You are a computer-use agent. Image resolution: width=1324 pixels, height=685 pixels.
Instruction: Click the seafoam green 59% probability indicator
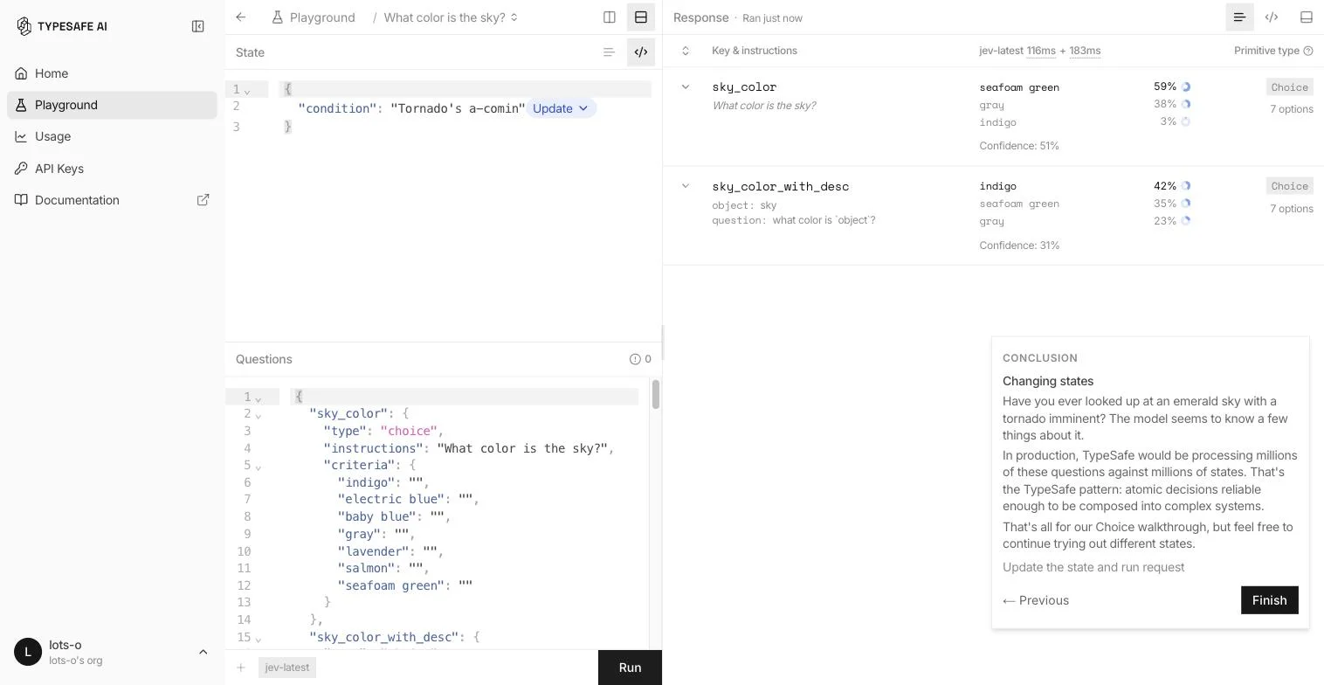pos(1186,86)
